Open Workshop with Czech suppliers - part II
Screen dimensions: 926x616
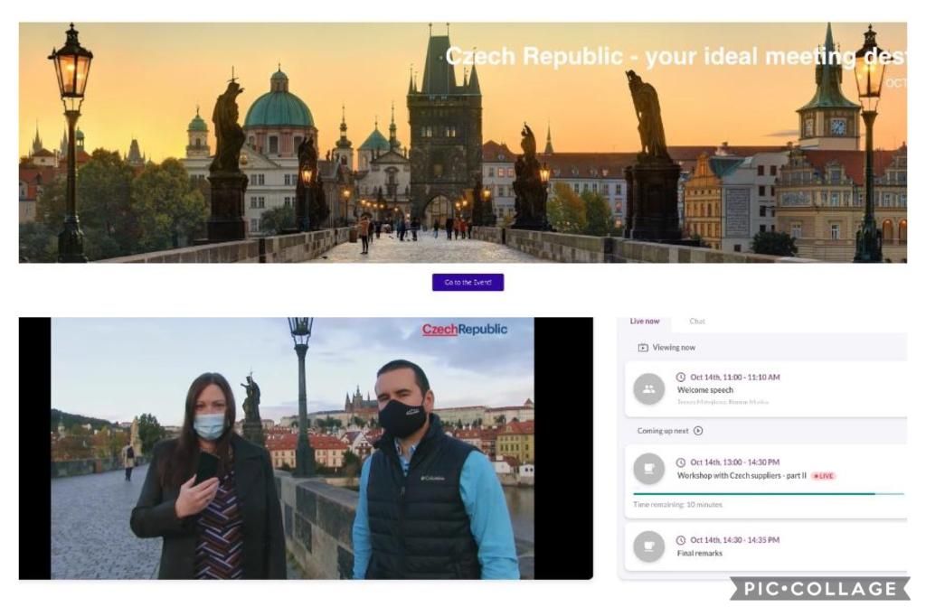click(741, 476)
